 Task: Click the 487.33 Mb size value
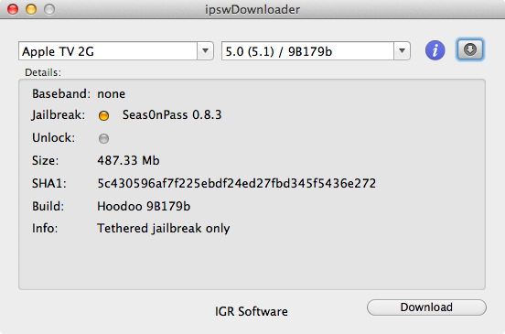click(128, 160)
